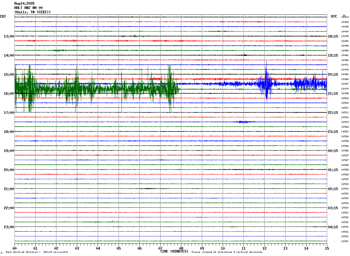Click the DC offset value 10446
350x256 pixels.
point(345,46)
